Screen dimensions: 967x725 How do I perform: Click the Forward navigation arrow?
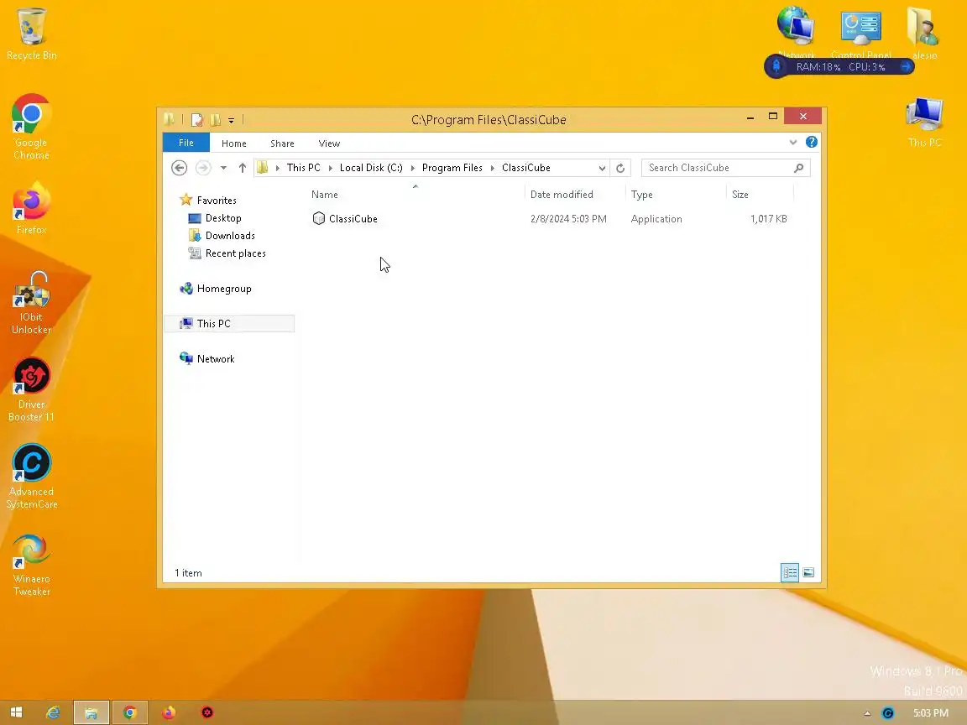[203, 168]
